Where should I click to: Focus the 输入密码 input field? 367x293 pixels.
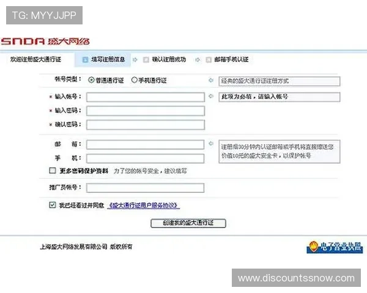tap(146, 111)
